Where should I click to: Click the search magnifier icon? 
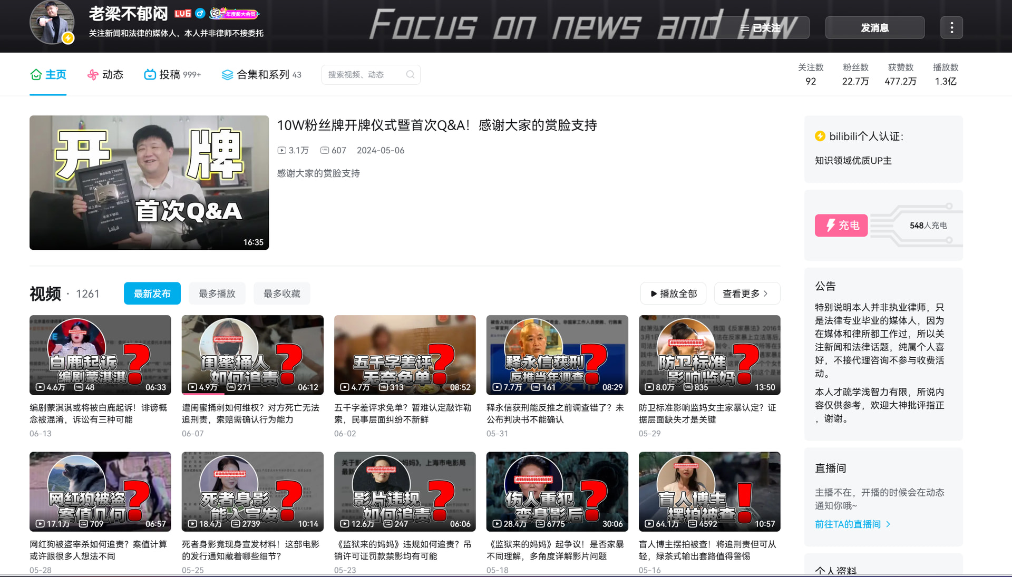[410, 75]
